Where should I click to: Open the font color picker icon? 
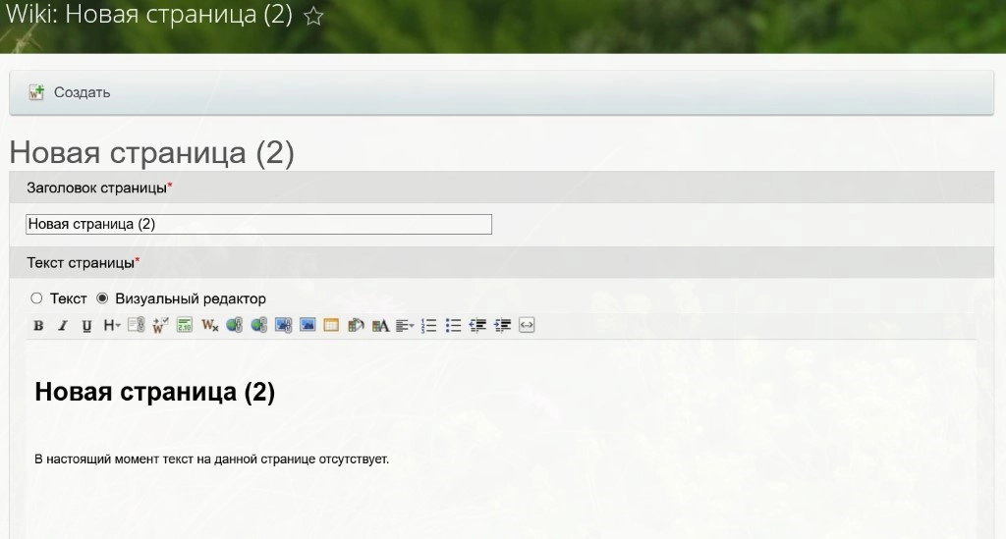coord(380,326)
